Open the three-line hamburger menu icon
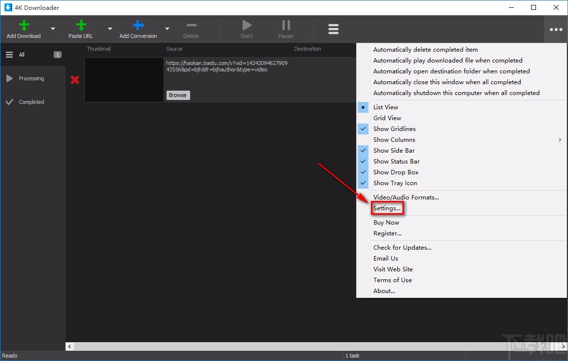The width and height of the screenshot is (568, 361). [334, 30]
